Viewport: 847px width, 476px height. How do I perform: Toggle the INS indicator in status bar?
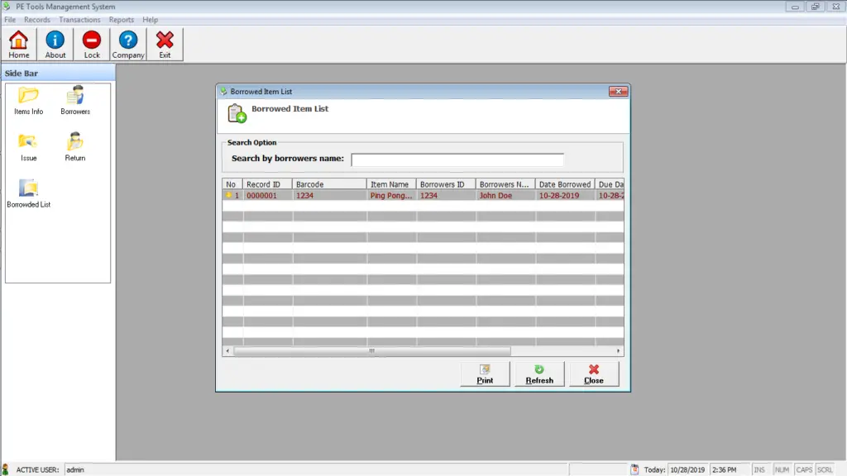(x=760, y=469)
